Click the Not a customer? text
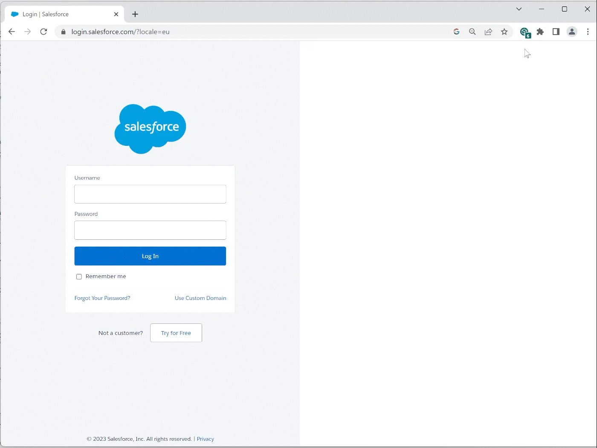597x448 pixels. click(x=121, y=333)
